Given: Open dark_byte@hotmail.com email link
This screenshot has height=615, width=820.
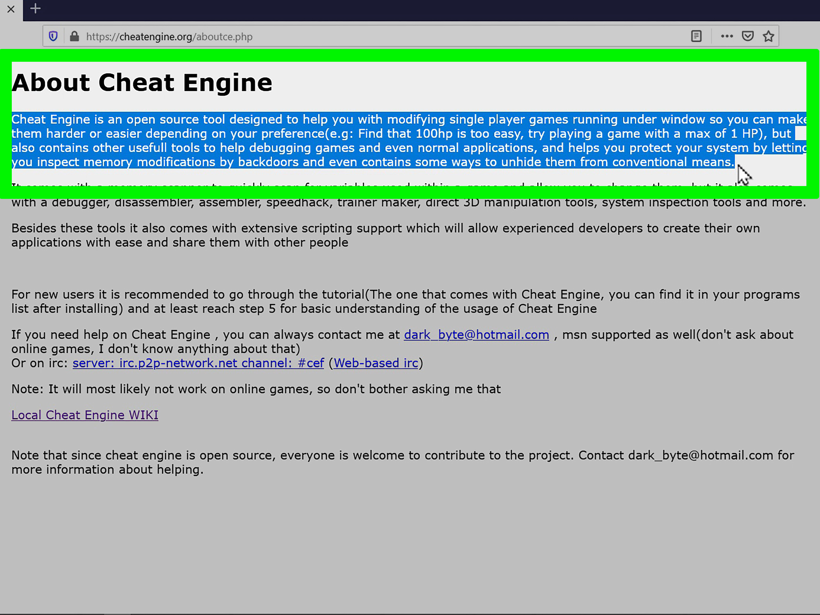Looking at the screenshot, I should pos(476,335).
